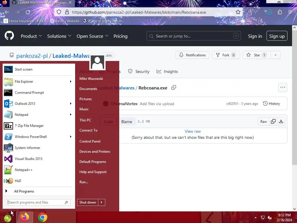Image resolution: width=297 pixels, height=223 pixels.
Task: Click Raw button
Action: pos(263,122)
